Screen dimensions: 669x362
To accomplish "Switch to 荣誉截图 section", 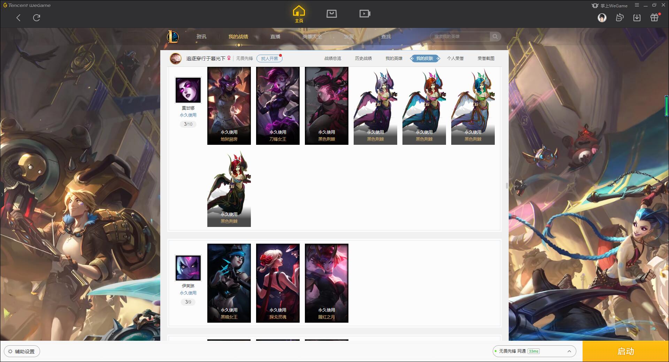I will [486, 58].
